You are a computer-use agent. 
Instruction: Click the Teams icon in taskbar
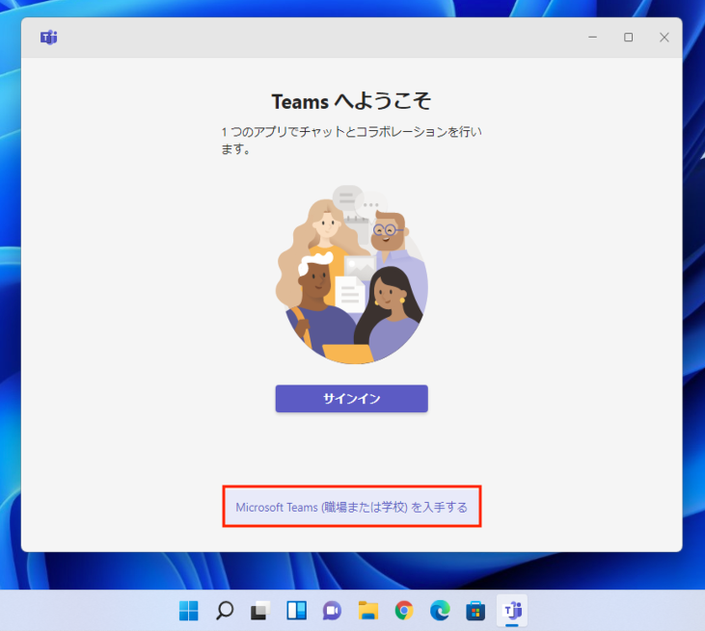pos(512,611)
